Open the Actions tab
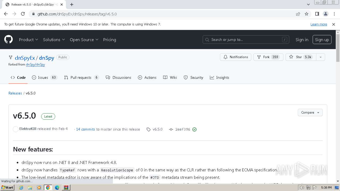The height and width of the screenshot is (191, 340). tap(147, 77)
